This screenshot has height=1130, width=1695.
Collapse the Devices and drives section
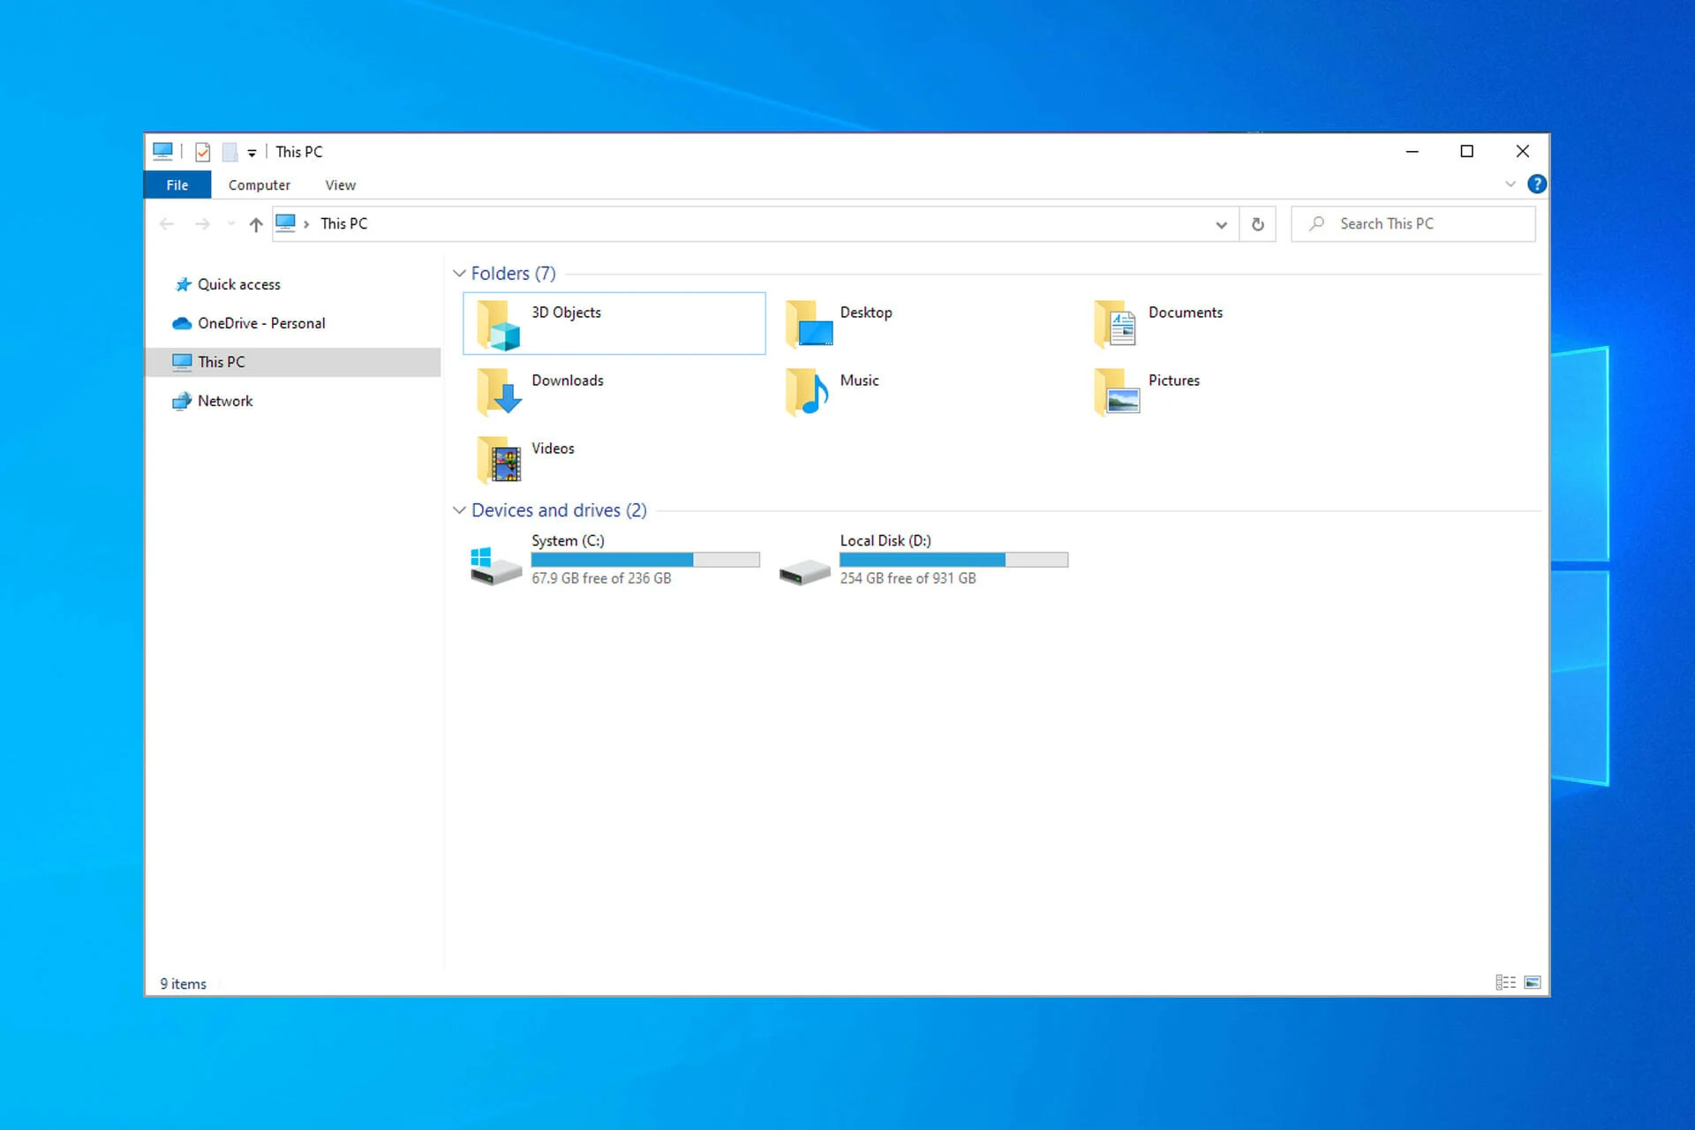click(459, 509)
